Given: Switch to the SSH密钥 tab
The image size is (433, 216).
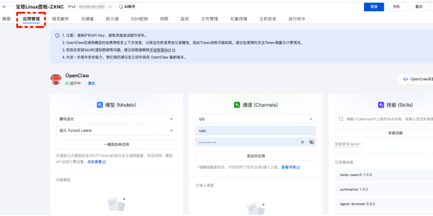Looking at the screenshot, I should coord(139,19).
